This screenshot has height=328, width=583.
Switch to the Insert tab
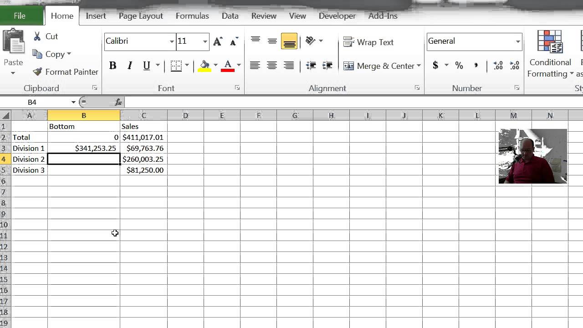[96, 16]
